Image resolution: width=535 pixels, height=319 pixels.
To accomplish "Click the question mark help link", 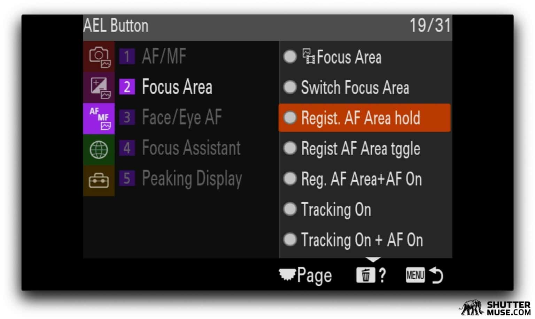I will (x=382, y=275).
